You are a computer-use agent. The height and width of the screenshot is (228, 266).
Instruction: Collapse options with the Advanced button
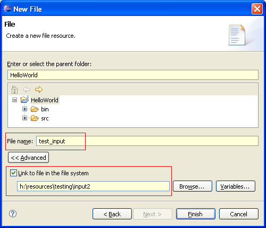point(28,158)
